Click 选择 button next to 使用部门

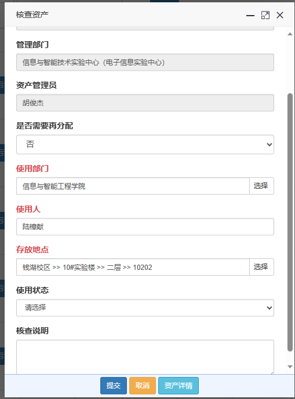(261, 186)
